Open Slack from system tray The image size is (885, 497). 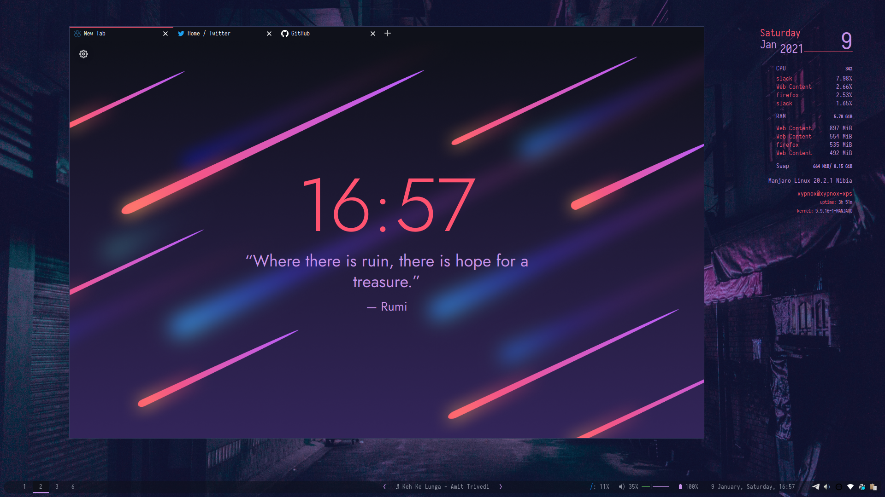(x=862, y=487)
